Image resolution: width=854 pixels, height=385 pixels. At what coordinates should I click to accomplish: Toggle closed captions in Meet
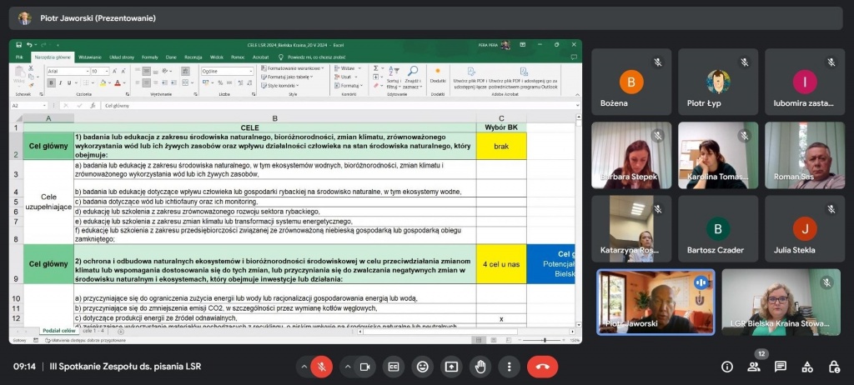[394, 367]
